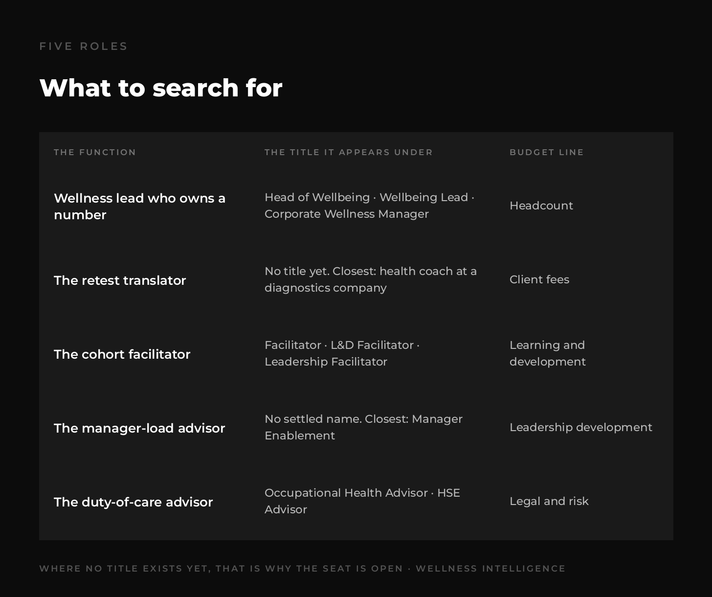Click the 'WELLNESS INTELLIGENCE' footer text
The height and width of the screenshot is (597, 712).
click(x=490, y=569)
